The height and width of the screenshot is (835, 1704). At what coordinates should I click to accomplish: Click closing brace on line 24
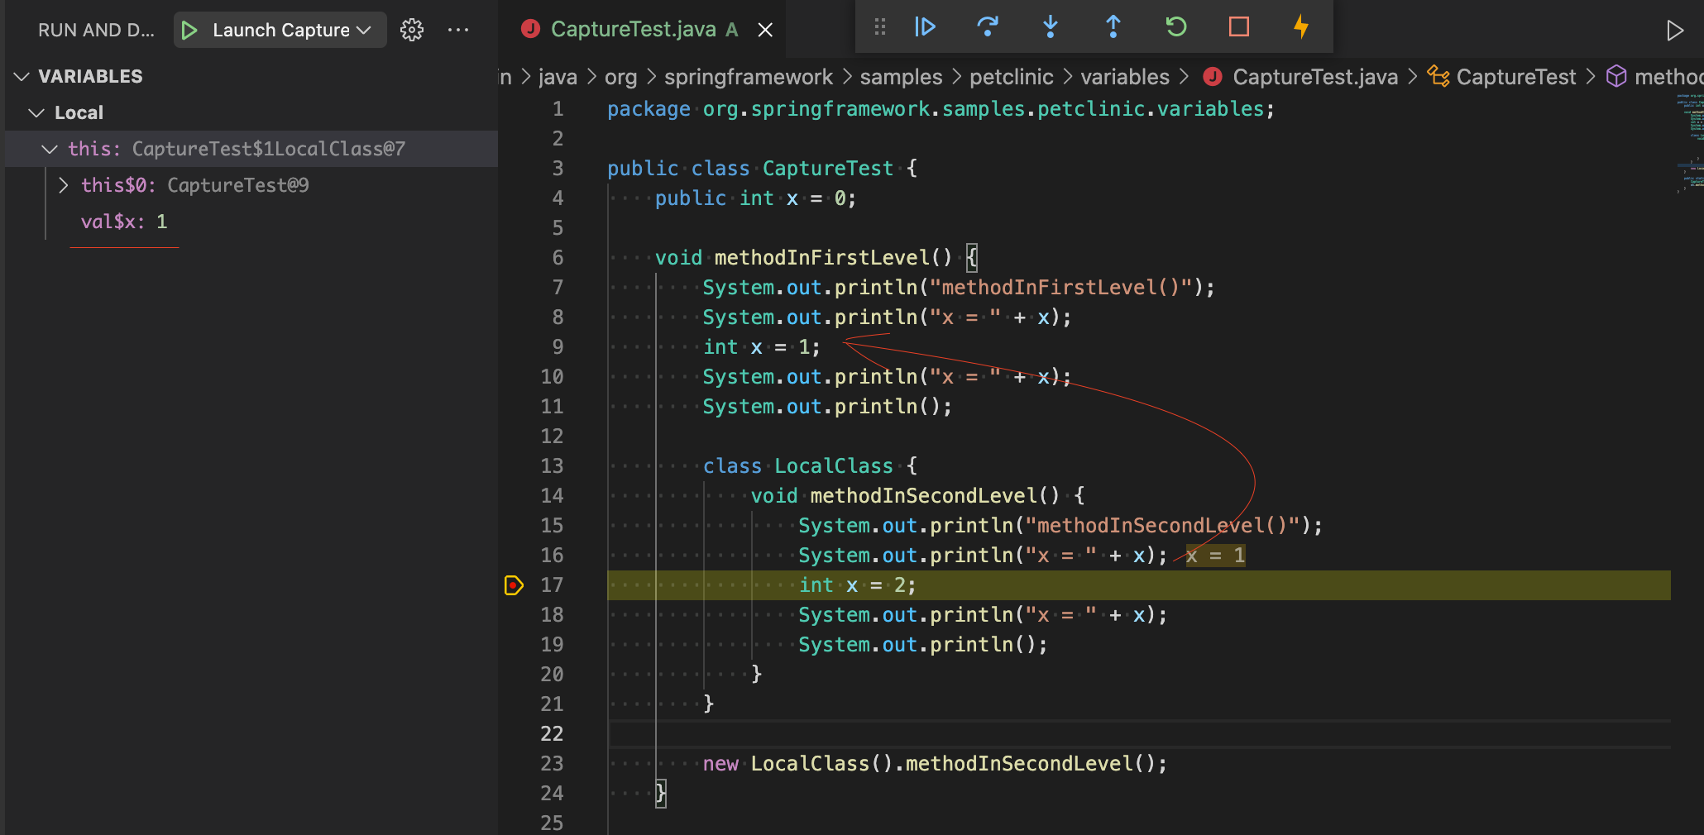(660, 794)
